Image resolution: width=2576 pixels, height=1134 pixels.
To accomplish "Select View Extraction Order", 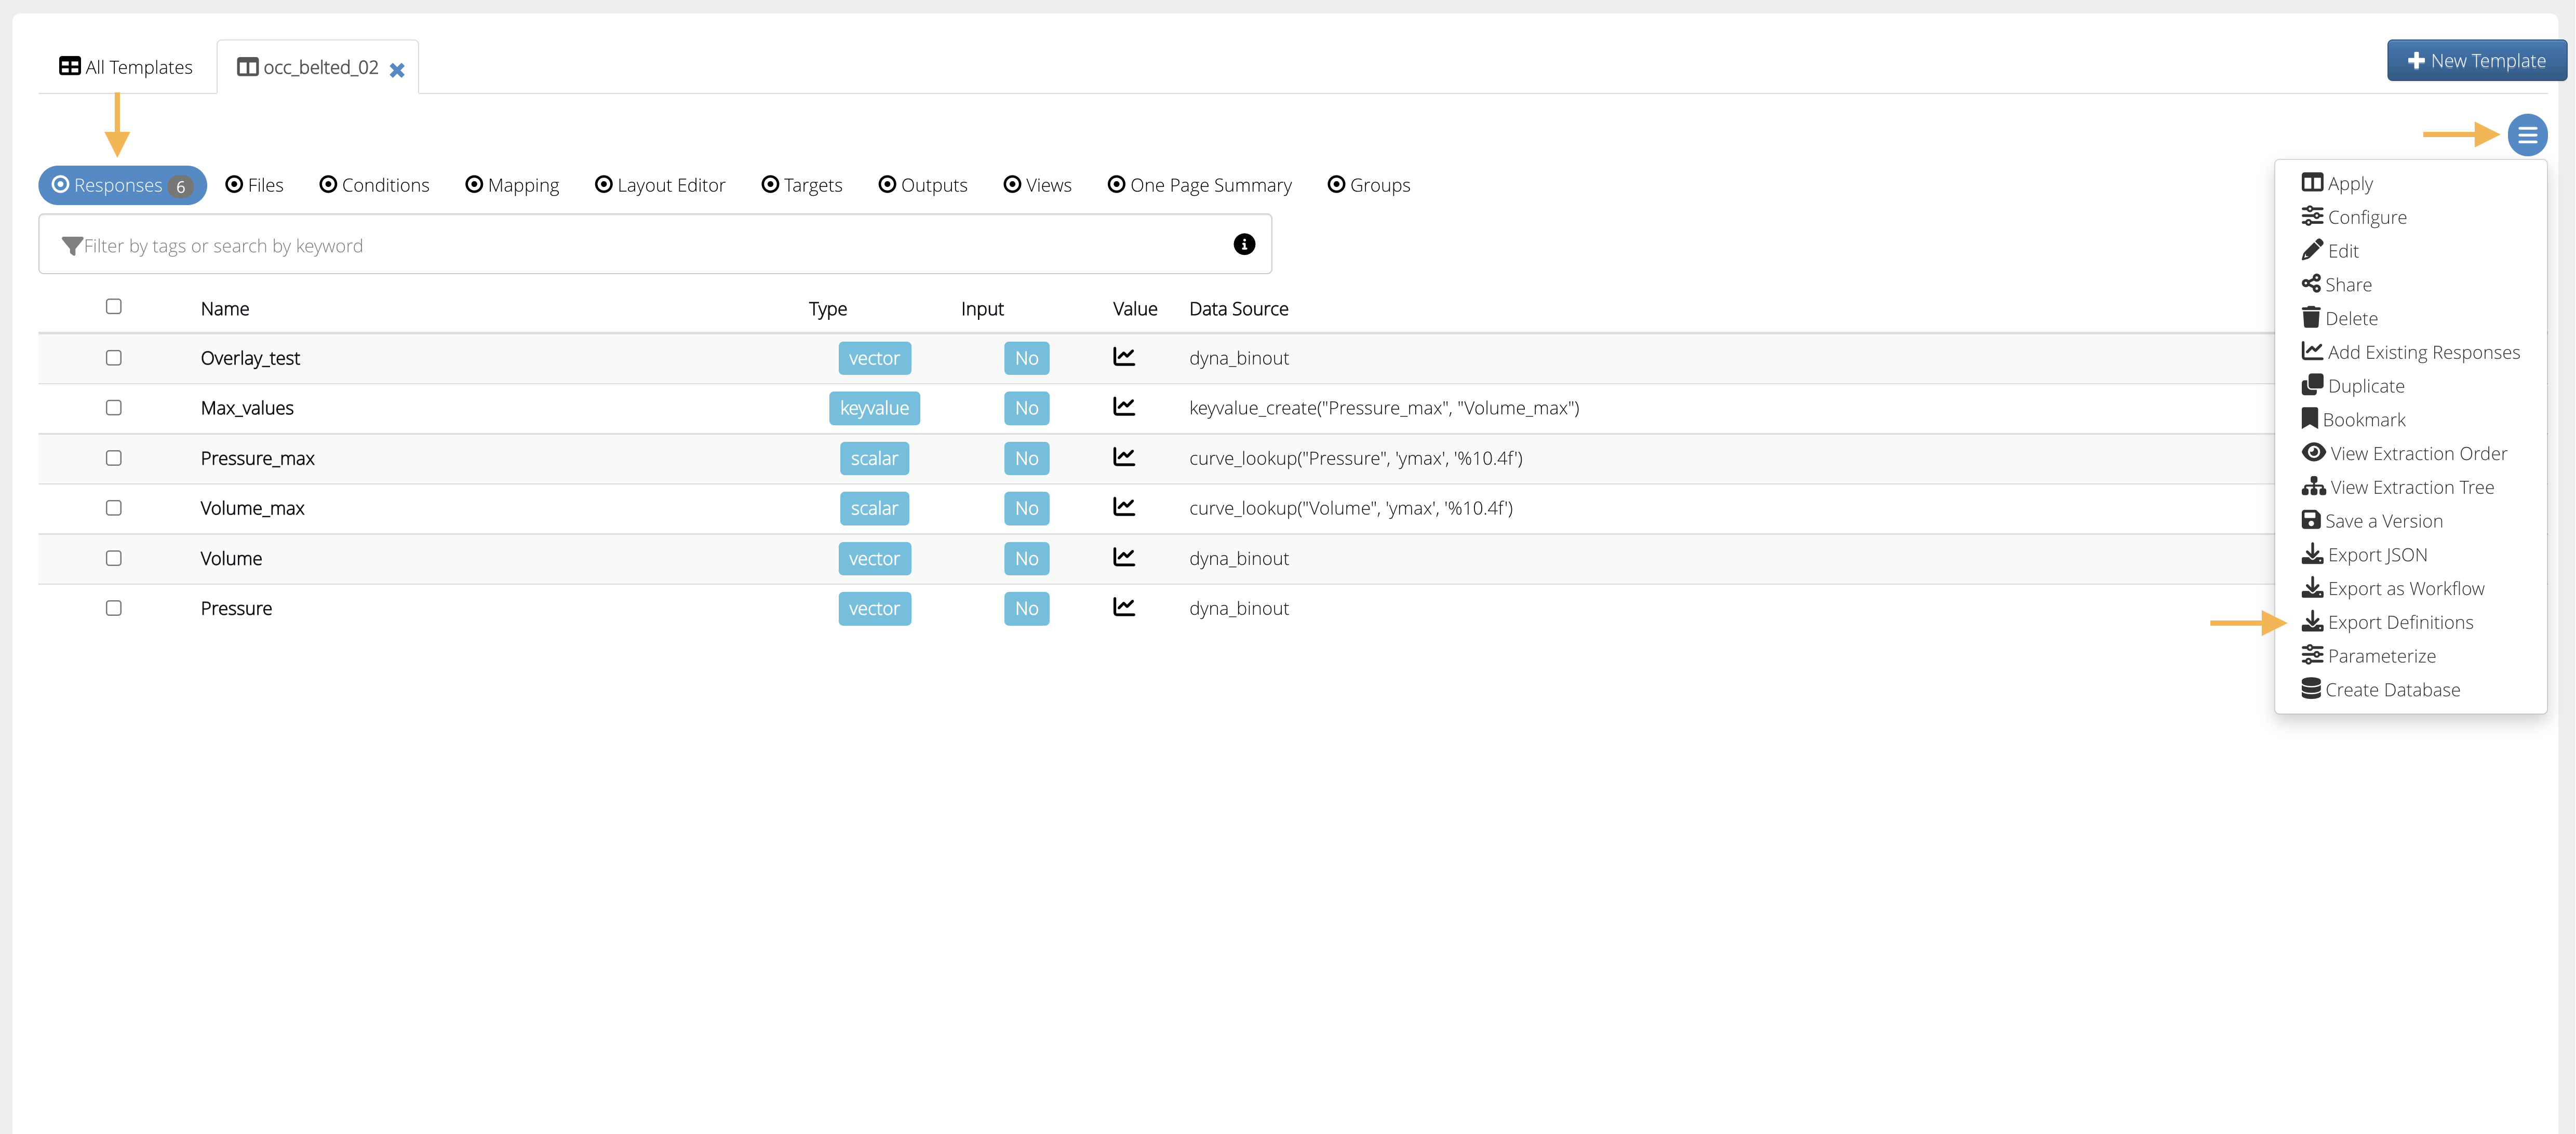I will tap(2405, 454).
